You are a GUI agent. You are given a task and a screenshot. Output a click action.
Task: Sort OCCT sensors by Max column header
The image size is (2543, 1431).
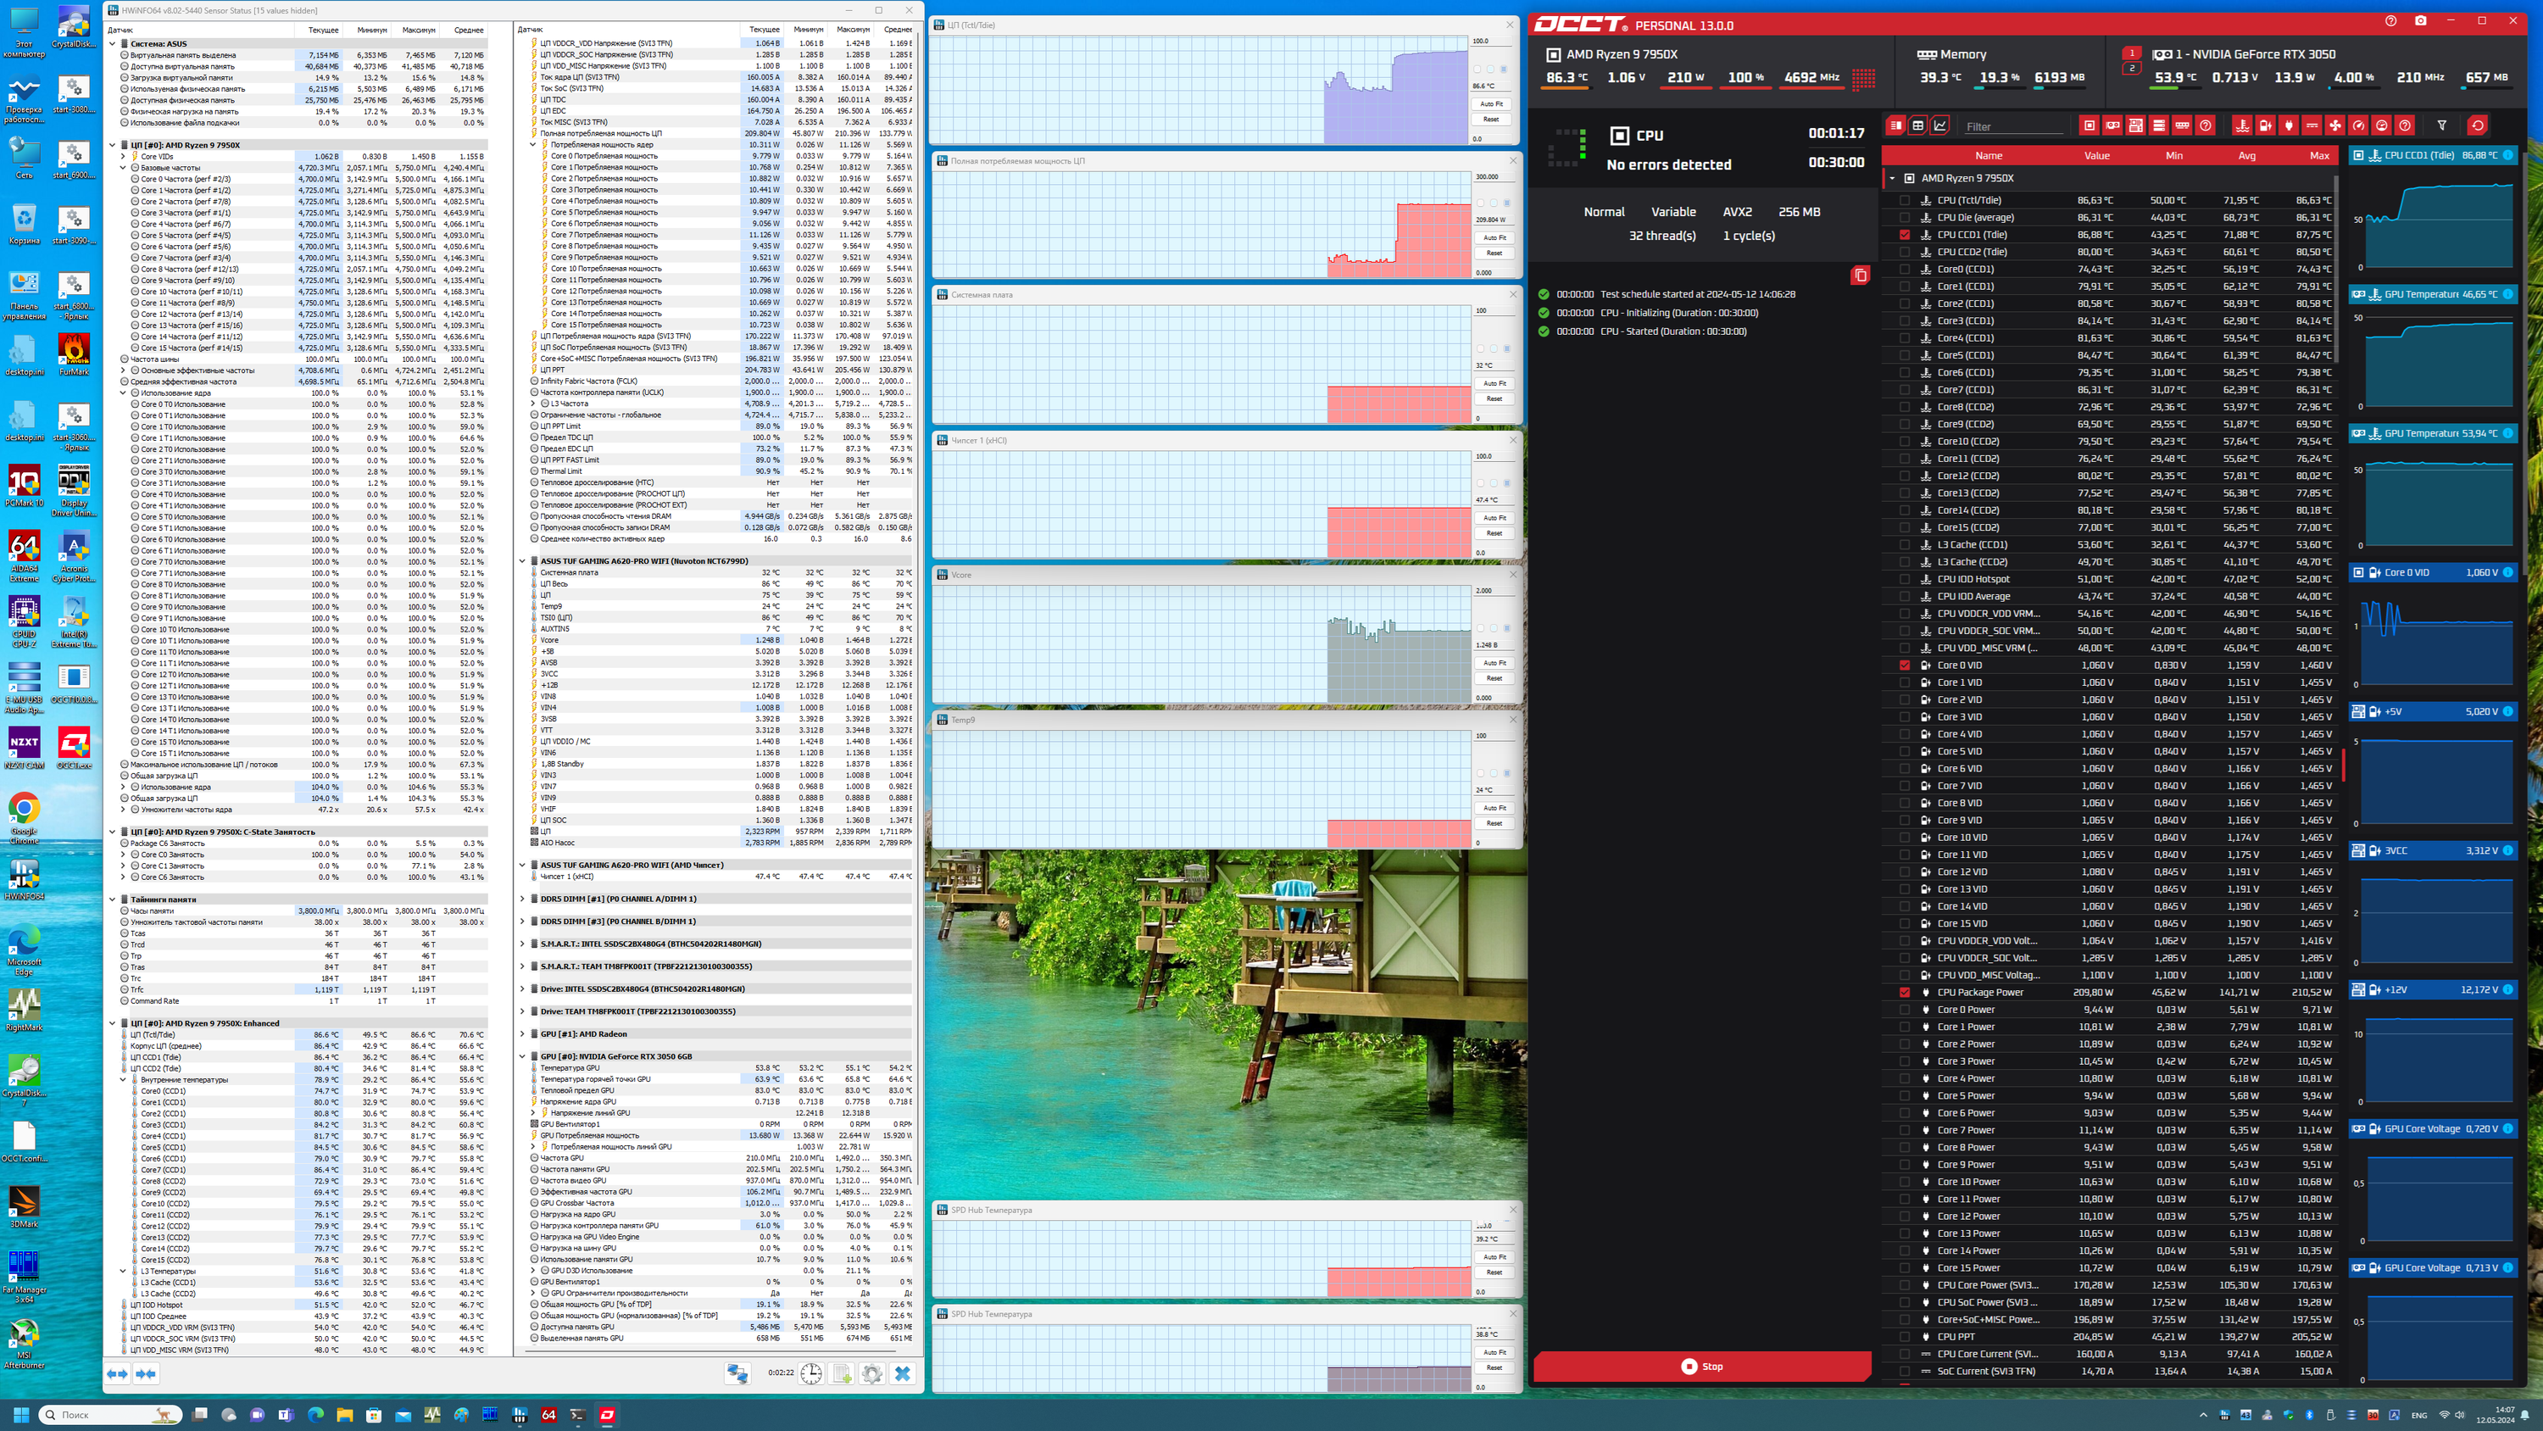pyautogui.click(x=2319, y=156)
